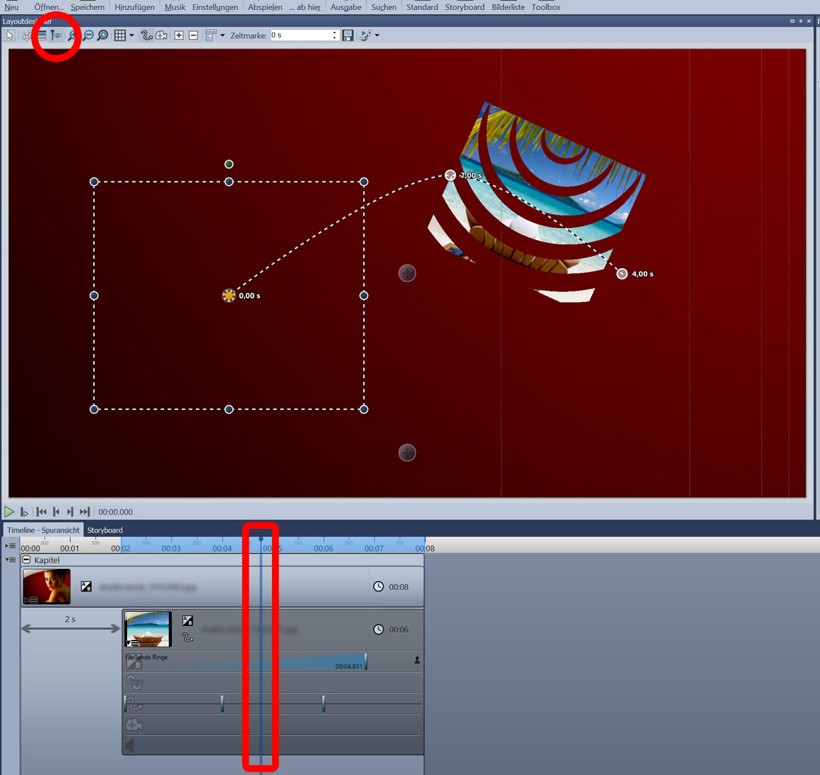Click the zoom to fit magnifier icon
The width and height of the screenshot is (820, 775).
click(103, 35)
